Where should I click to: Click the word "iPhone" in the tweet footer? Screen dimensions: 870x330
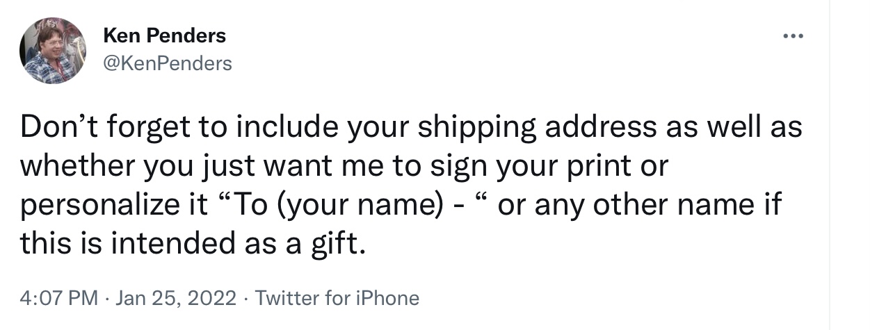388,299
